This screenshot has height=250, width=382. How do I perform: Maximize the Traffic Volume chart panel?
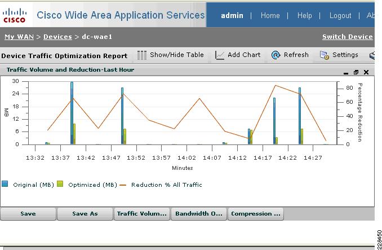point(356,72)
